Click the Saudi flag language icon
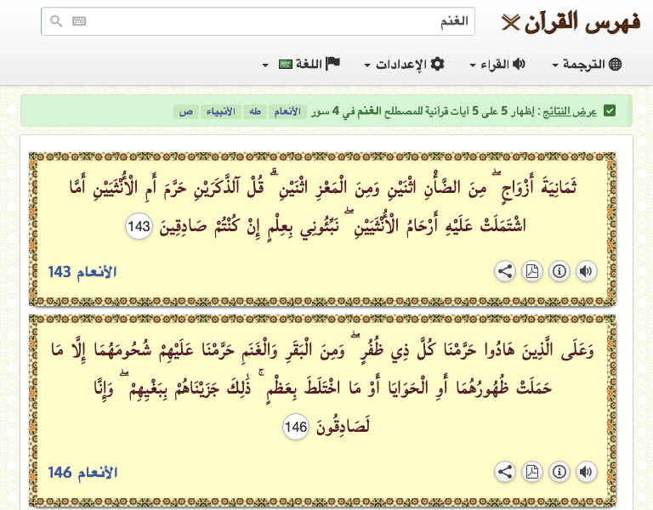This screenshot has width=653, height=510. (x=286, y=65)
